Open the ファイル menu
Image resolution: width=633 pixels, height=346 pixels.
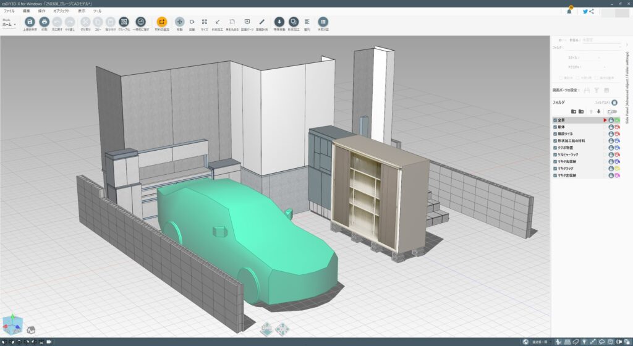coord(9,11)
